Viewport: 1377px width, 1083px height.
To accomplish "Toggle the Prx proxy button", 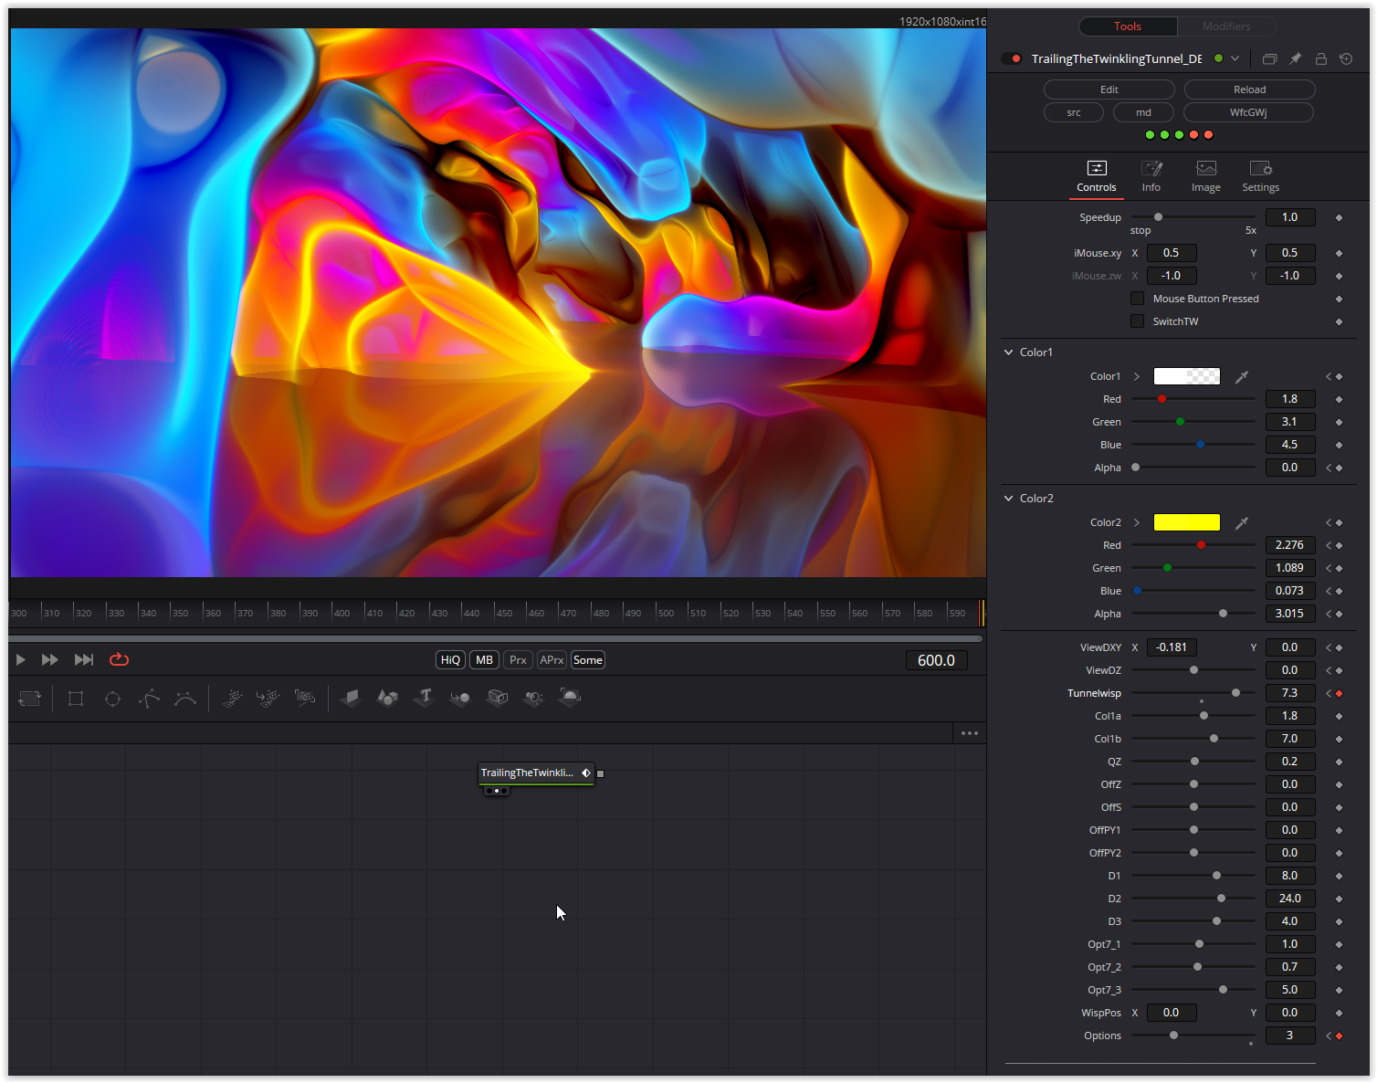I will click(x=519, y=660).
